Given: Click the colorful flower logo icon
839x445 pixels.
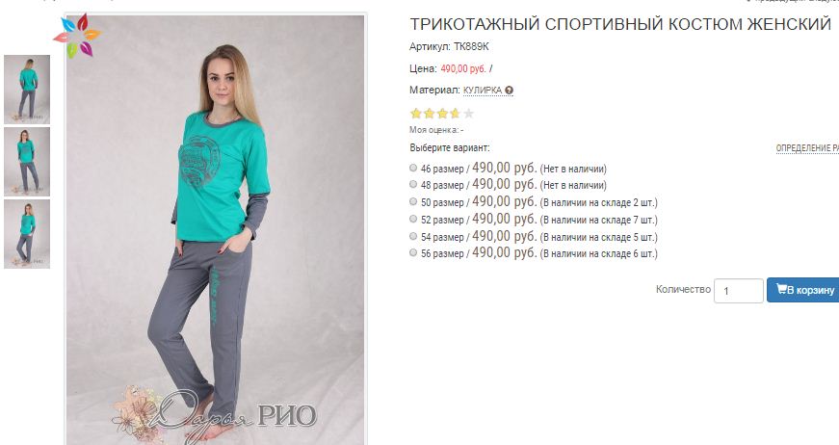Looking at the screenshot, I should click(78, 36).
